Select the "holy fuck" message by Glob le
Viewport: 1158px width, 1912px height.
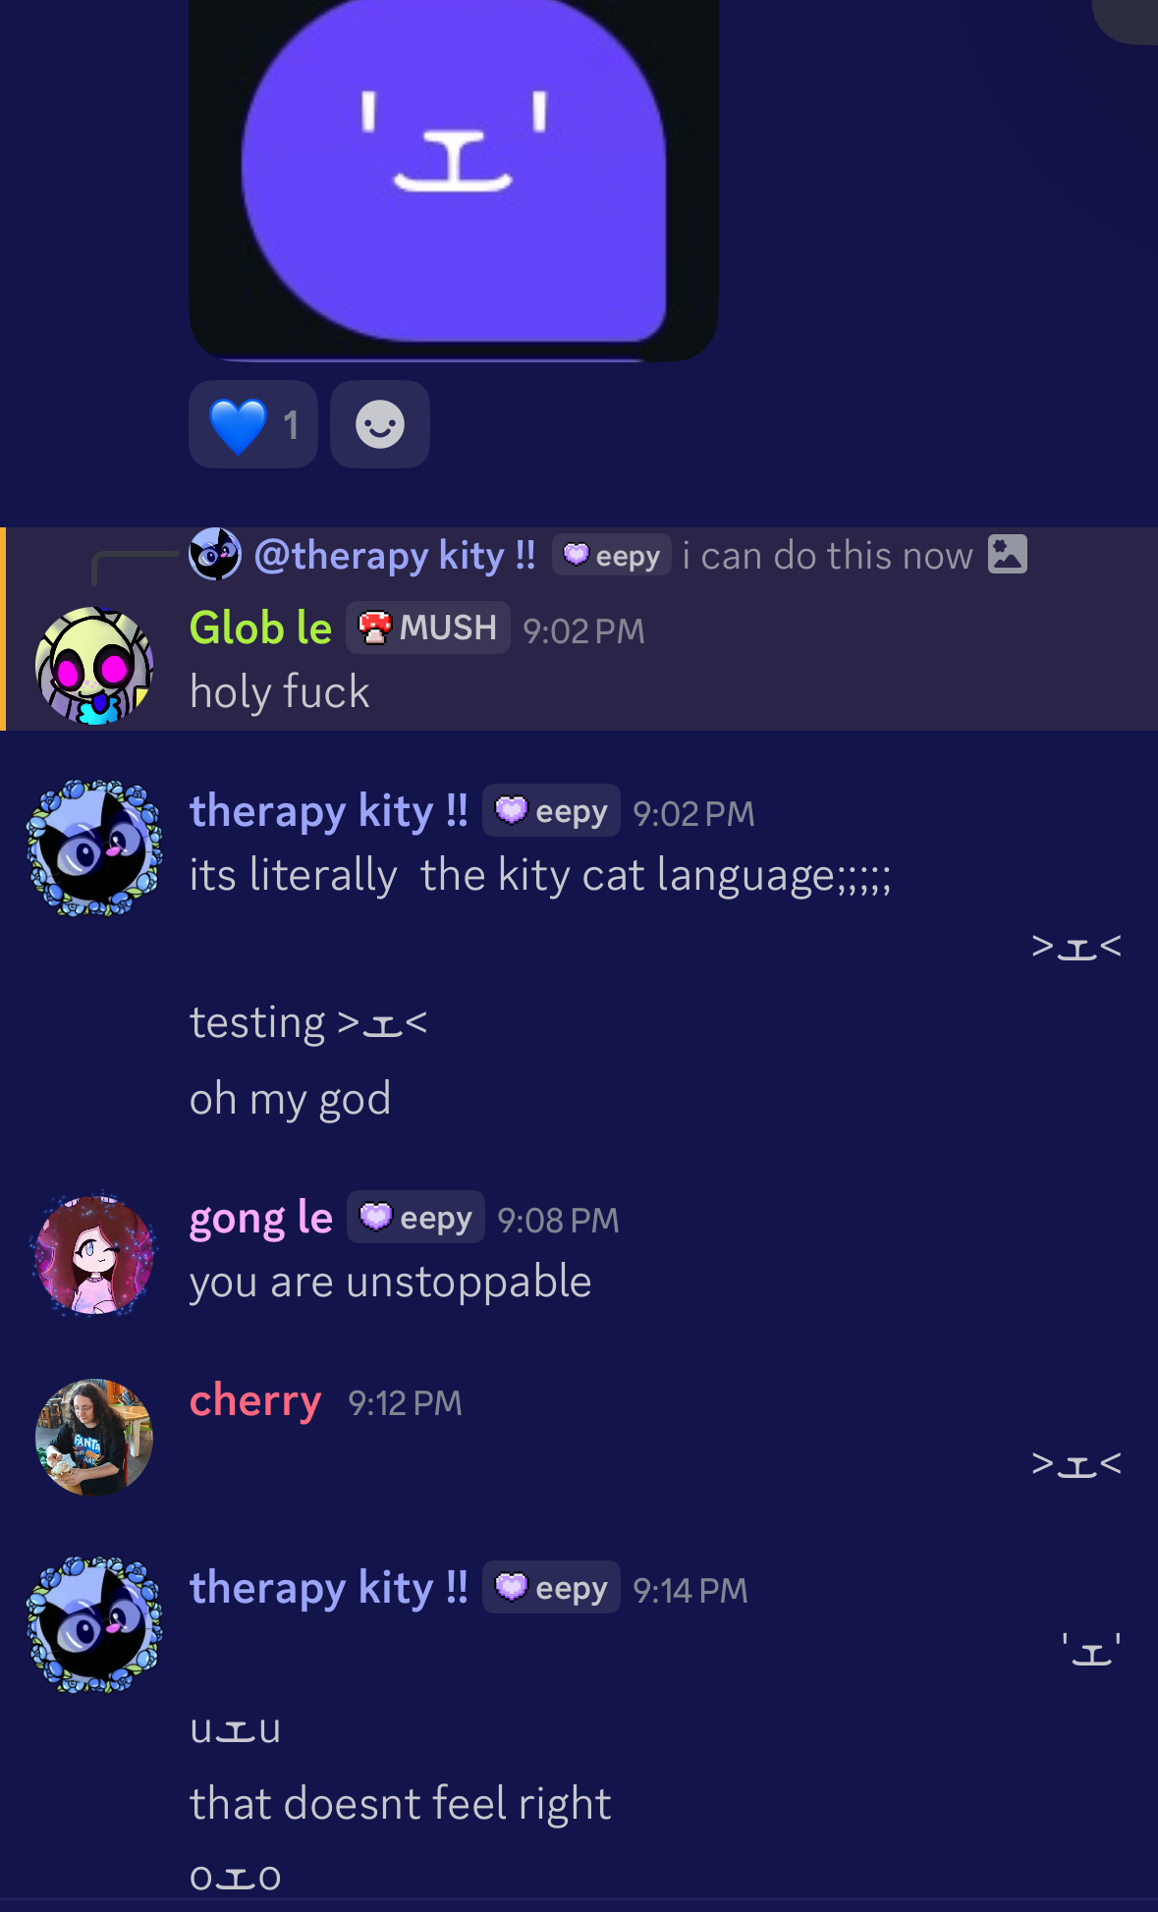(280, 691)
